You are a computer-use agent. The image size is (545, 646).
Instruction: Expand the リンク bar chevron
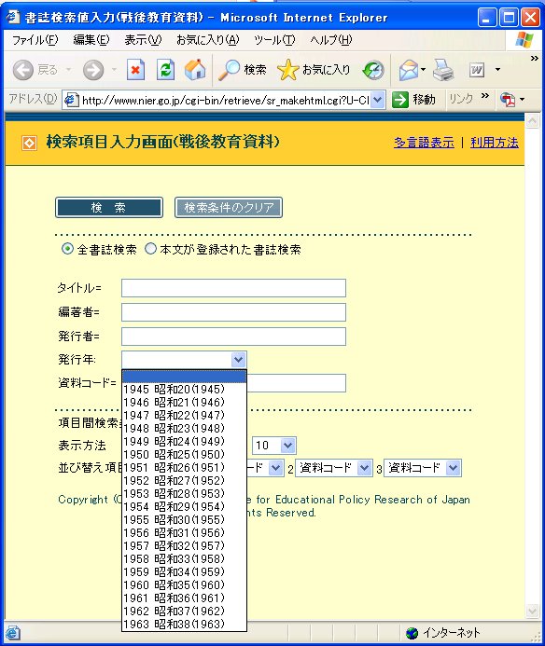tap(484, 96)
